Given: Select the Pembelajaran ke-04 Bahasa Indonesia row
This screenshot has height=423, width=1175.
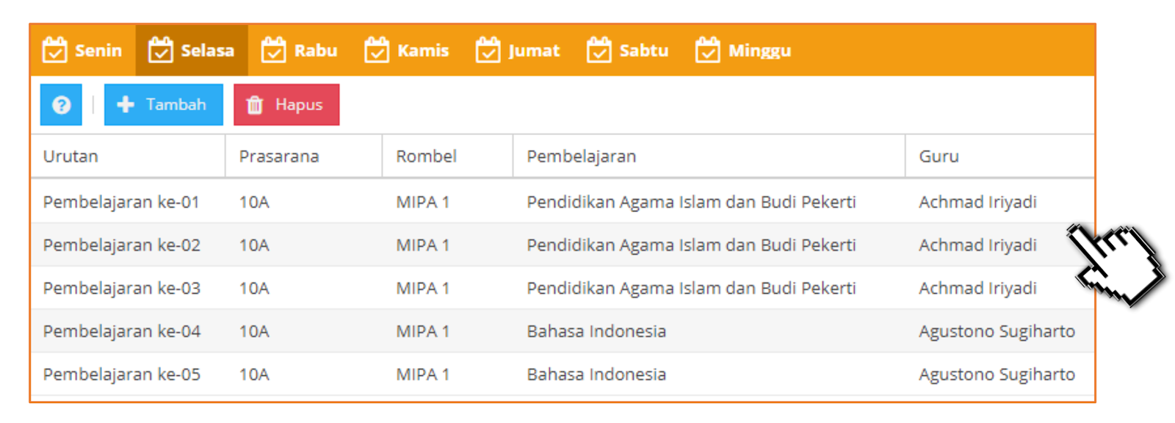Looking at the screenshot, I should (563, 331).
